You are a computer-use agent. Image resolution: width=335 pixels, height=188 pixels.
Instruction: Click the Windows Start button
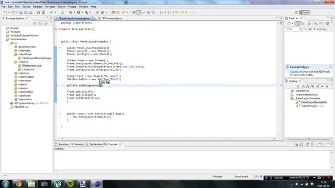tap(5, 184)
